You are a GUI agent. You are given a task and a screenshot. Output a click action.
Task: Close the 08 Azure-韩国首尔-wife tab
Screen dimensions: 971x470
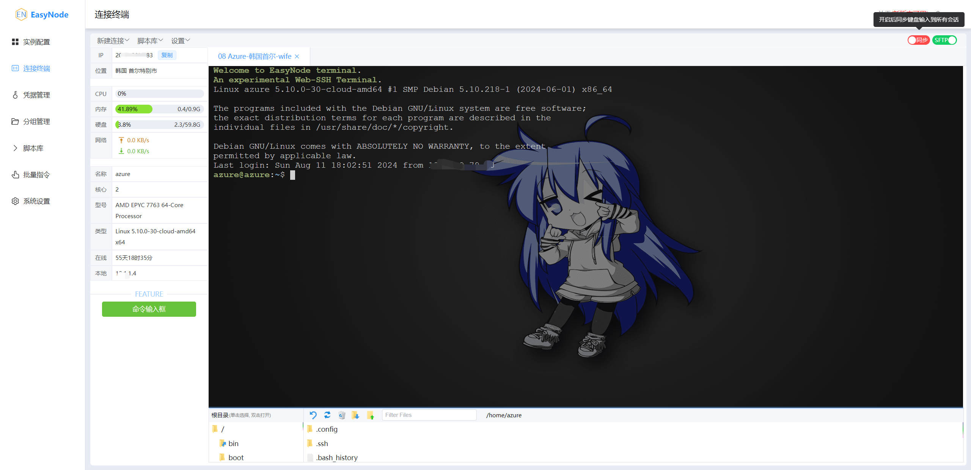point(297,57)
